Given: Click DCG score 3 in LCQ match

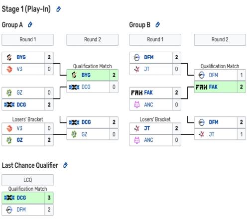Looking at the screenshot, I should pos(49,198).
